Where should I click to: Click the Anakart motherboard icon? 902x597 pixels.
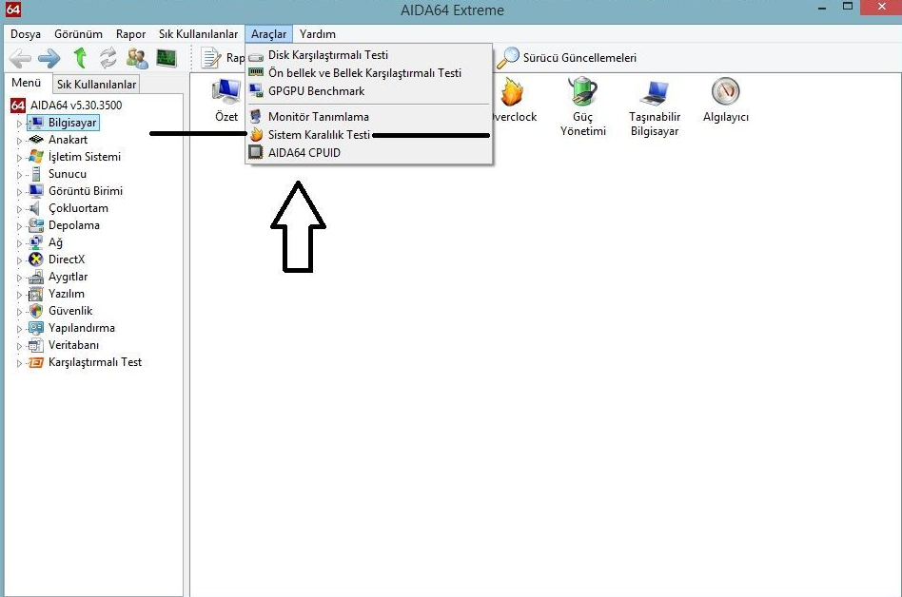(x=35, y=140)
